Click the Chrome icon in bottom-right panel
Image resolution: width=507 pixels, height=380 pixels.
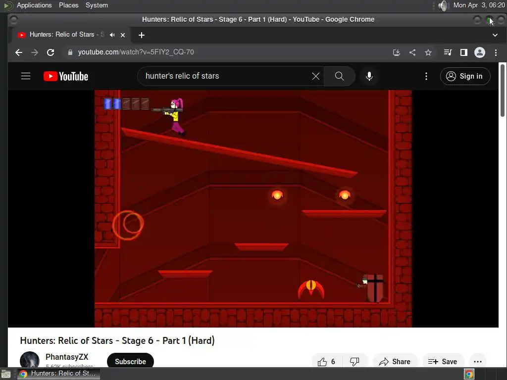coord(469,374)
